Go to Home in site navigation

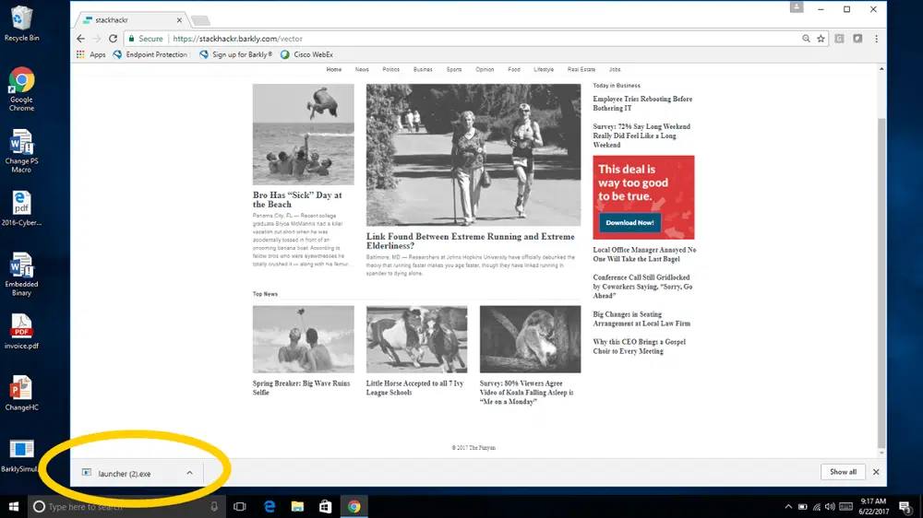pyautogui.click(x=334, y=69)
